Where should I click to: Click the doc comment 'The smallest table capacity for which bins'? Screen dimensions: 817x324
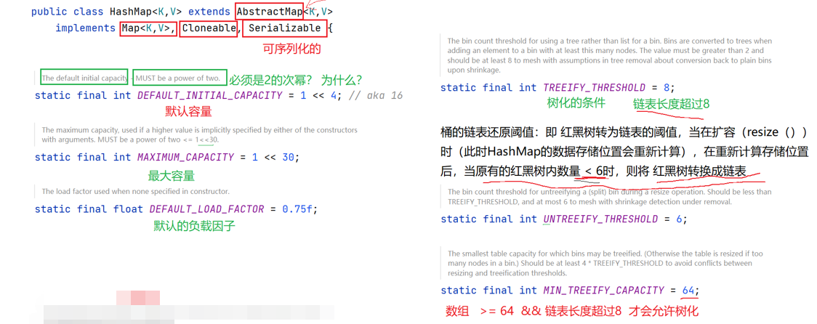click(x=607, y=264)
